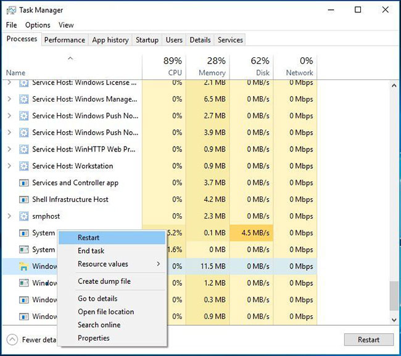
Task: Click the Restart button at bottom right
Action: (x=368, y=339)
